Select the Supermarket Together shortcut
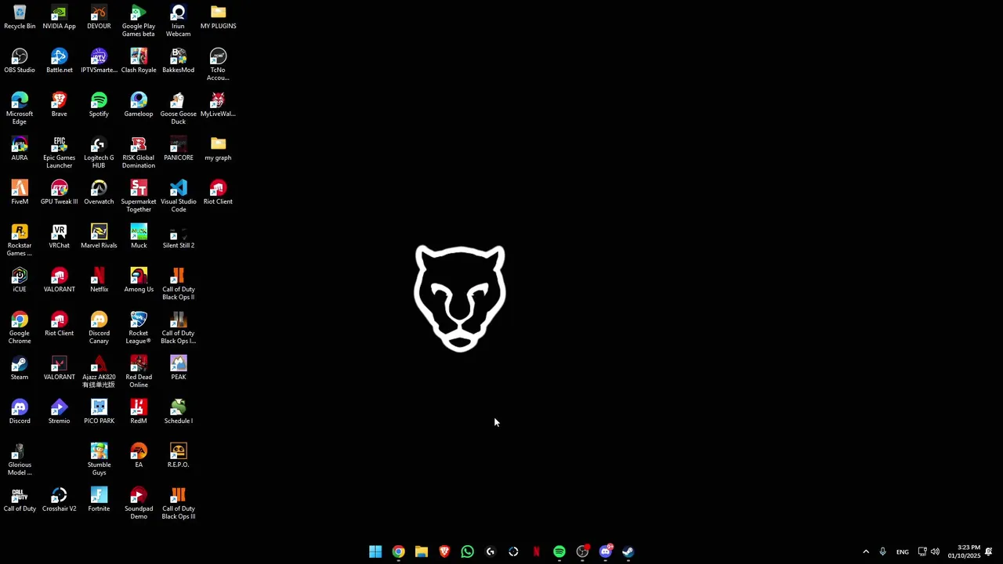Image resolution: width=1003 pixels, height=564 pixels. click(x=139, y=197)
